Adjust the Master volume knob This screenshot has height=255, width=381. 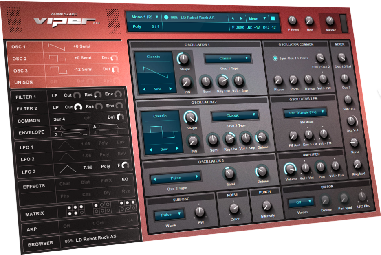(330, 21)
